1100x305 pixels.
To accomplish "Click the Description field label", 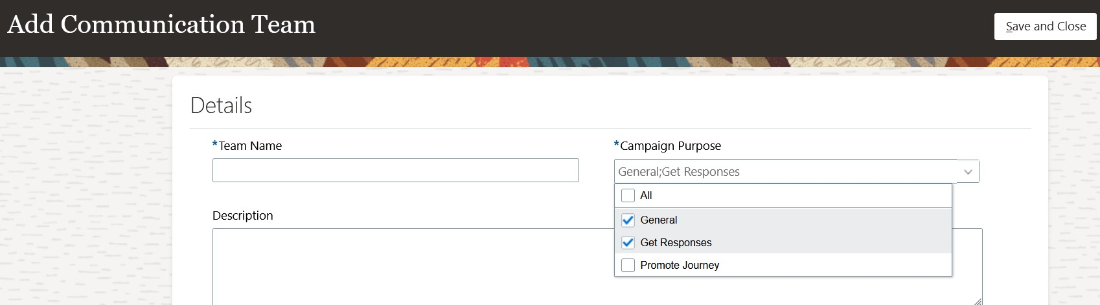I will click(x=242, y=216).
